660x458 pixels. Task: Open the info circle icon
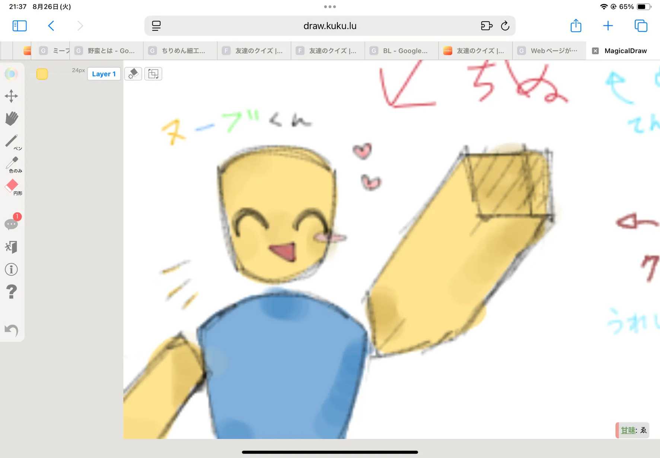(x=11, y=269)
